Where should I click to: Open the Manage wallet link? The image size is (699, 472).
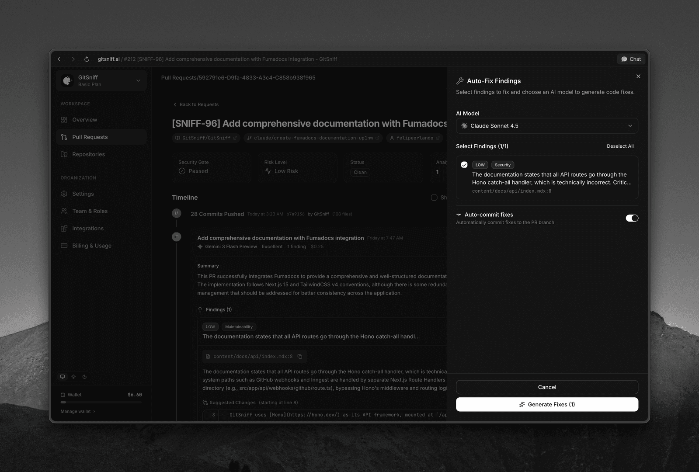78,411
